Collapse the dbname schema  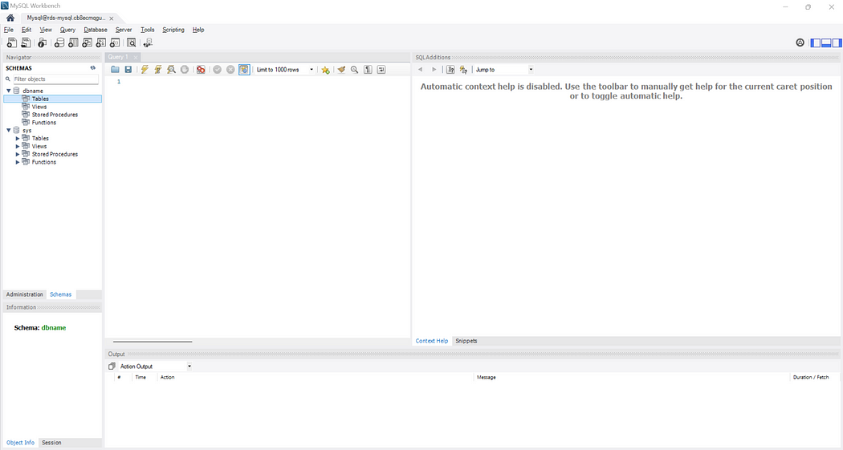click(x=9, y=91)
